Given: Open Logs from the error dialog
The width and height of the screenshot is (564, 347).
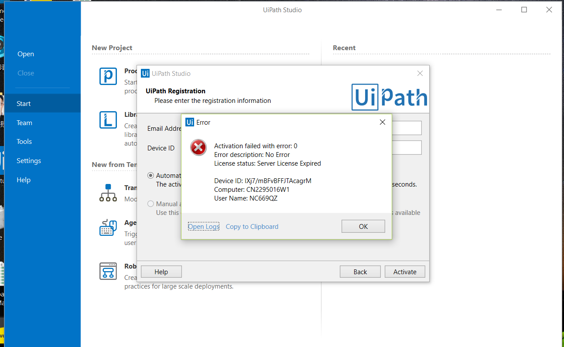Looking at the screenshot, I should (203, 226).
